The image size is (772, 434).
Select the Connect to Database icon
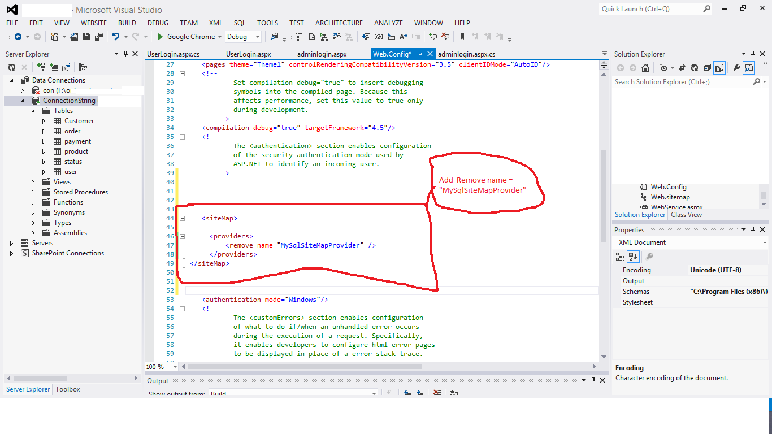(x=41, y=67)
